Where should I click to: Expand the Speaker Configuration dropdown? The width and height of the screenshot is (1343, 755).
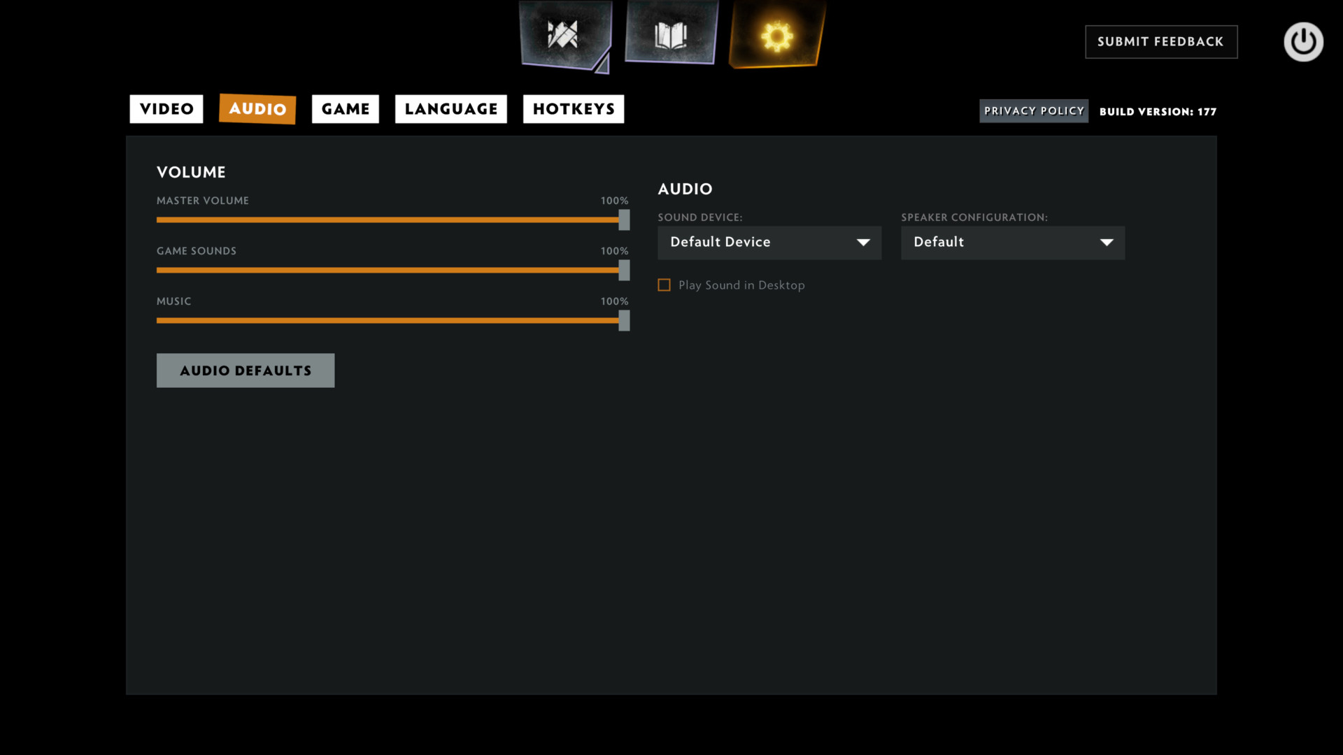tap(1013, 243)
